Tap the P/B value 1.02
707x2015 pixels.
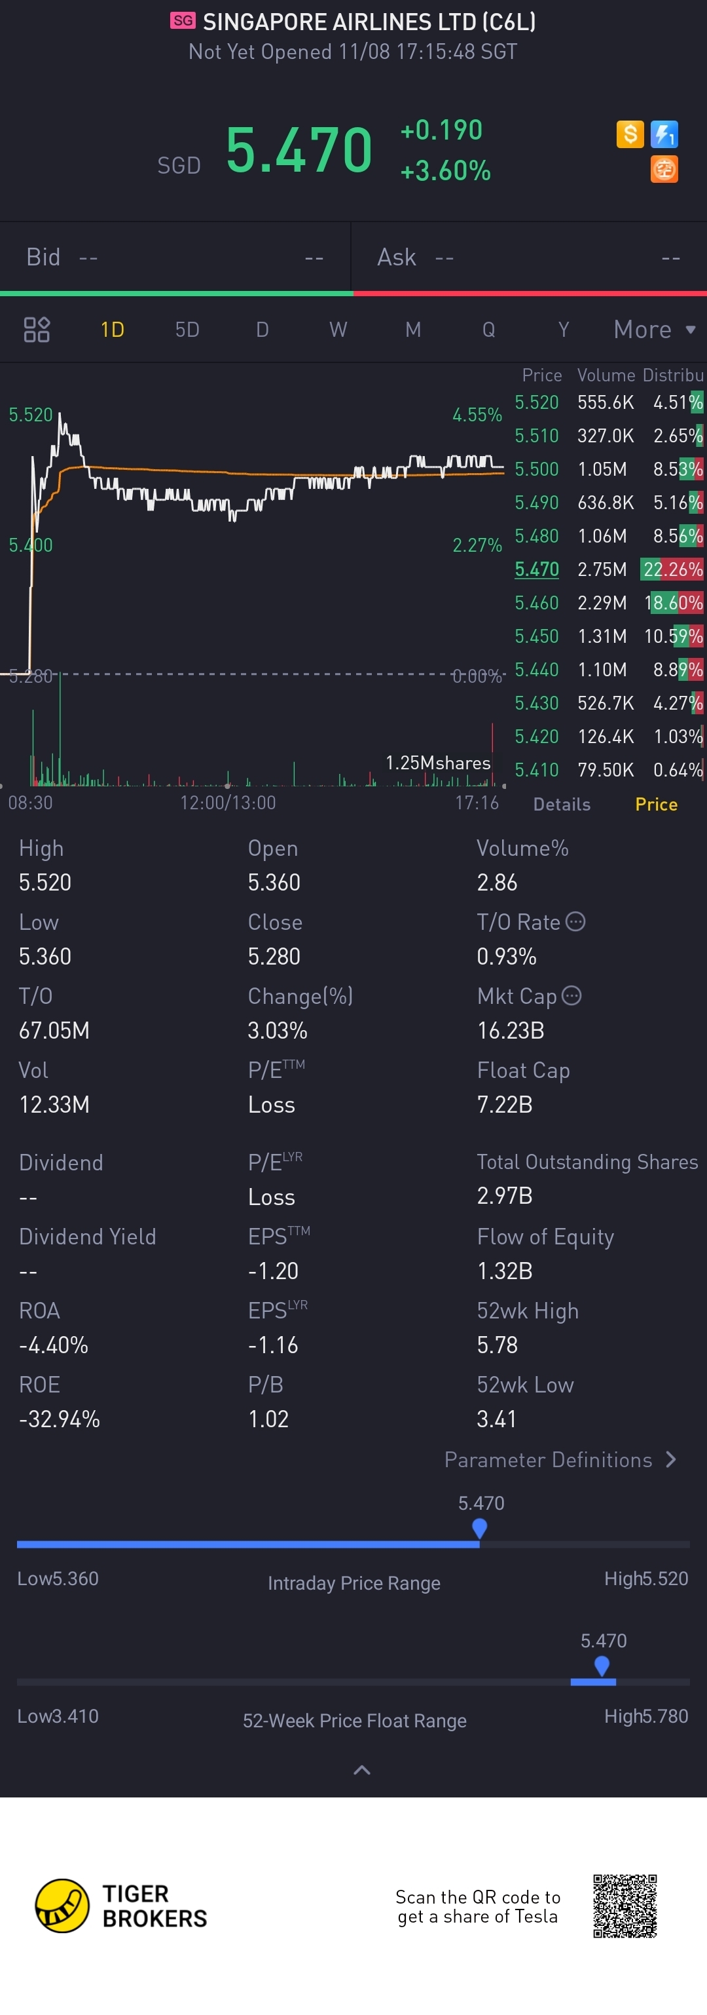point(269,1419)
